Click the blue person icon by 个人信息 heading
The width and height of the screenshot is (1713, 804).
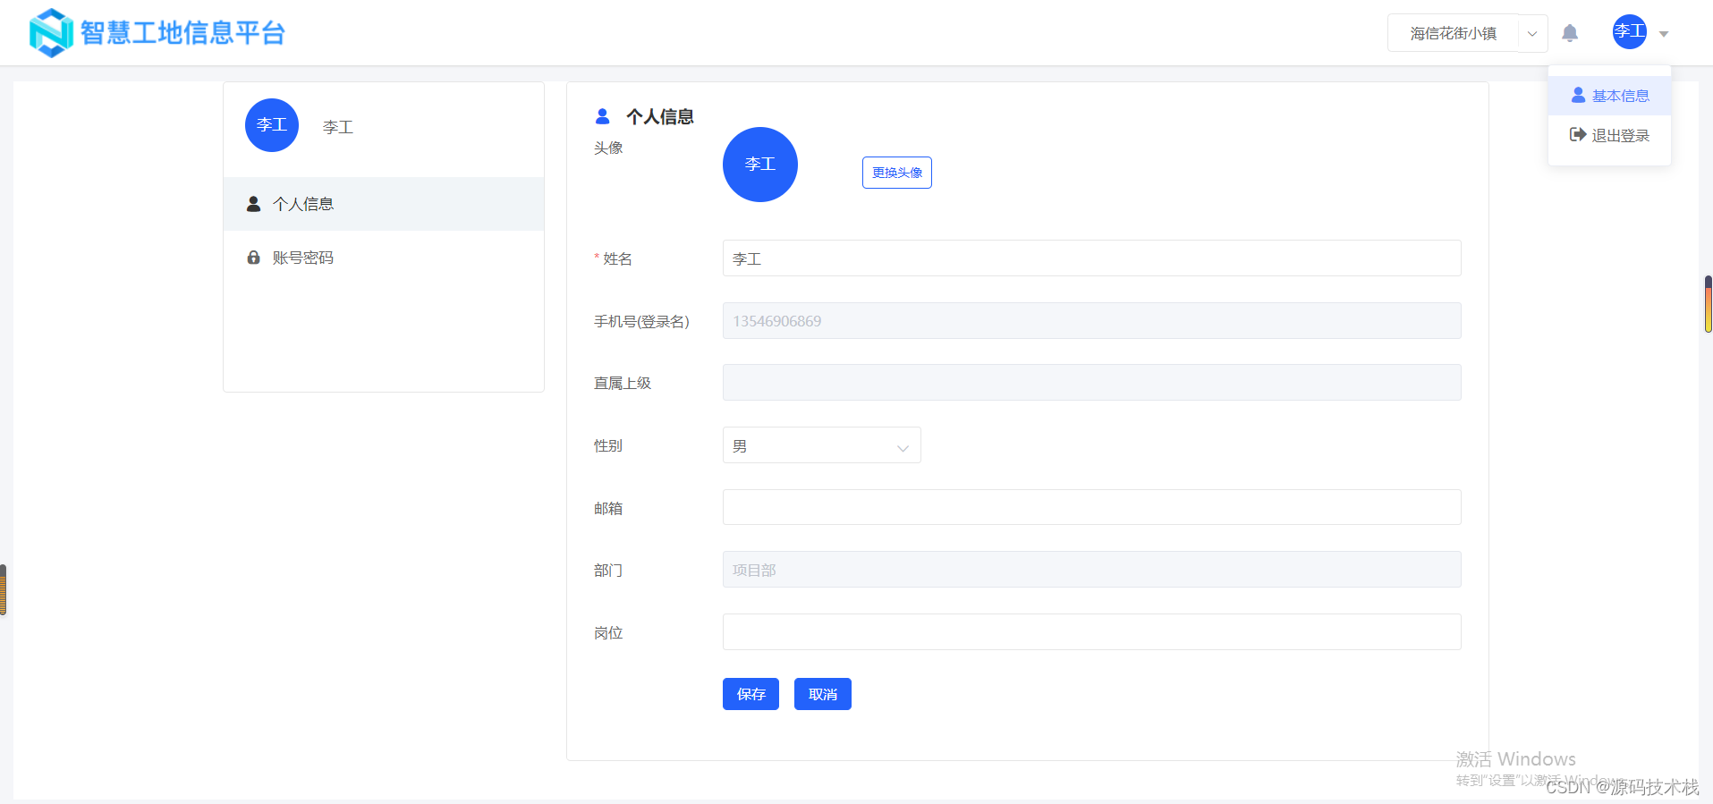[x=603, y=116]
